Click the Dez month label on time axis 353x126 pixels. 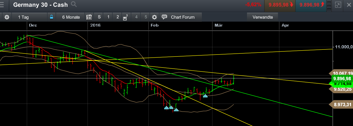point(33,25)
